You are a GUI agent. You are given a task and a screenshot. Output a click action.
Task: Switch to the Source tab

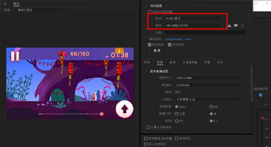(x=5, y=3)
